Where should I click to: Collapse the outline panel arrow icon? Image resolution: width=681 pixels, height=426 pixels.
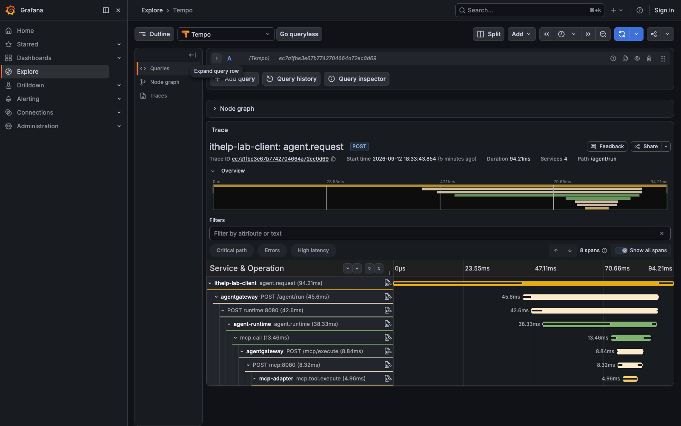click(x=192, y=55)
